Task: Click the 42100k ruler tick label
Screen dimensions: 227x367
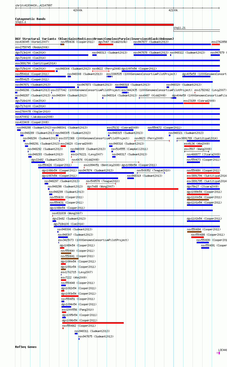Action: 173,10
